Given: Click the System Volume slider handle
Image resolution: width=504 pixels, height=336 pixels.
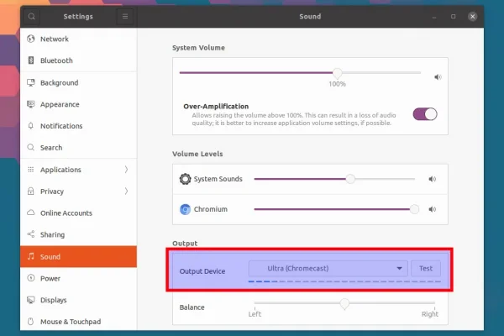Looking at the screenshot, I should pos(337,73).
